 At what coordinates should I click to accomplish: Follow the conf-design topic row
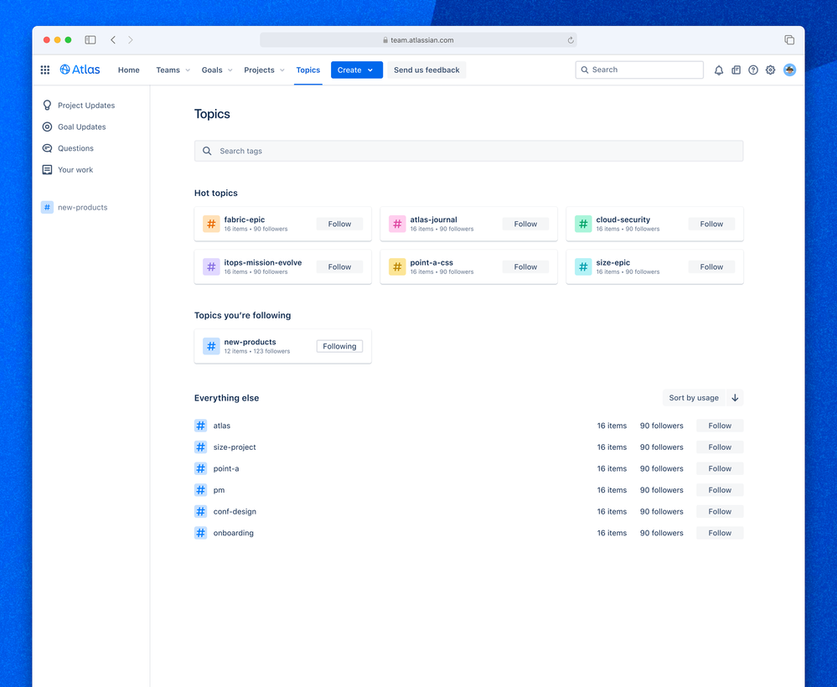pos(720,511)
